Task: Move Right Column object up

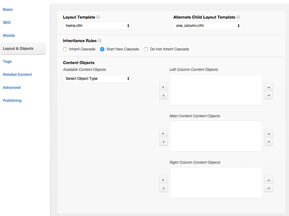Action: [x=269, y=180]
